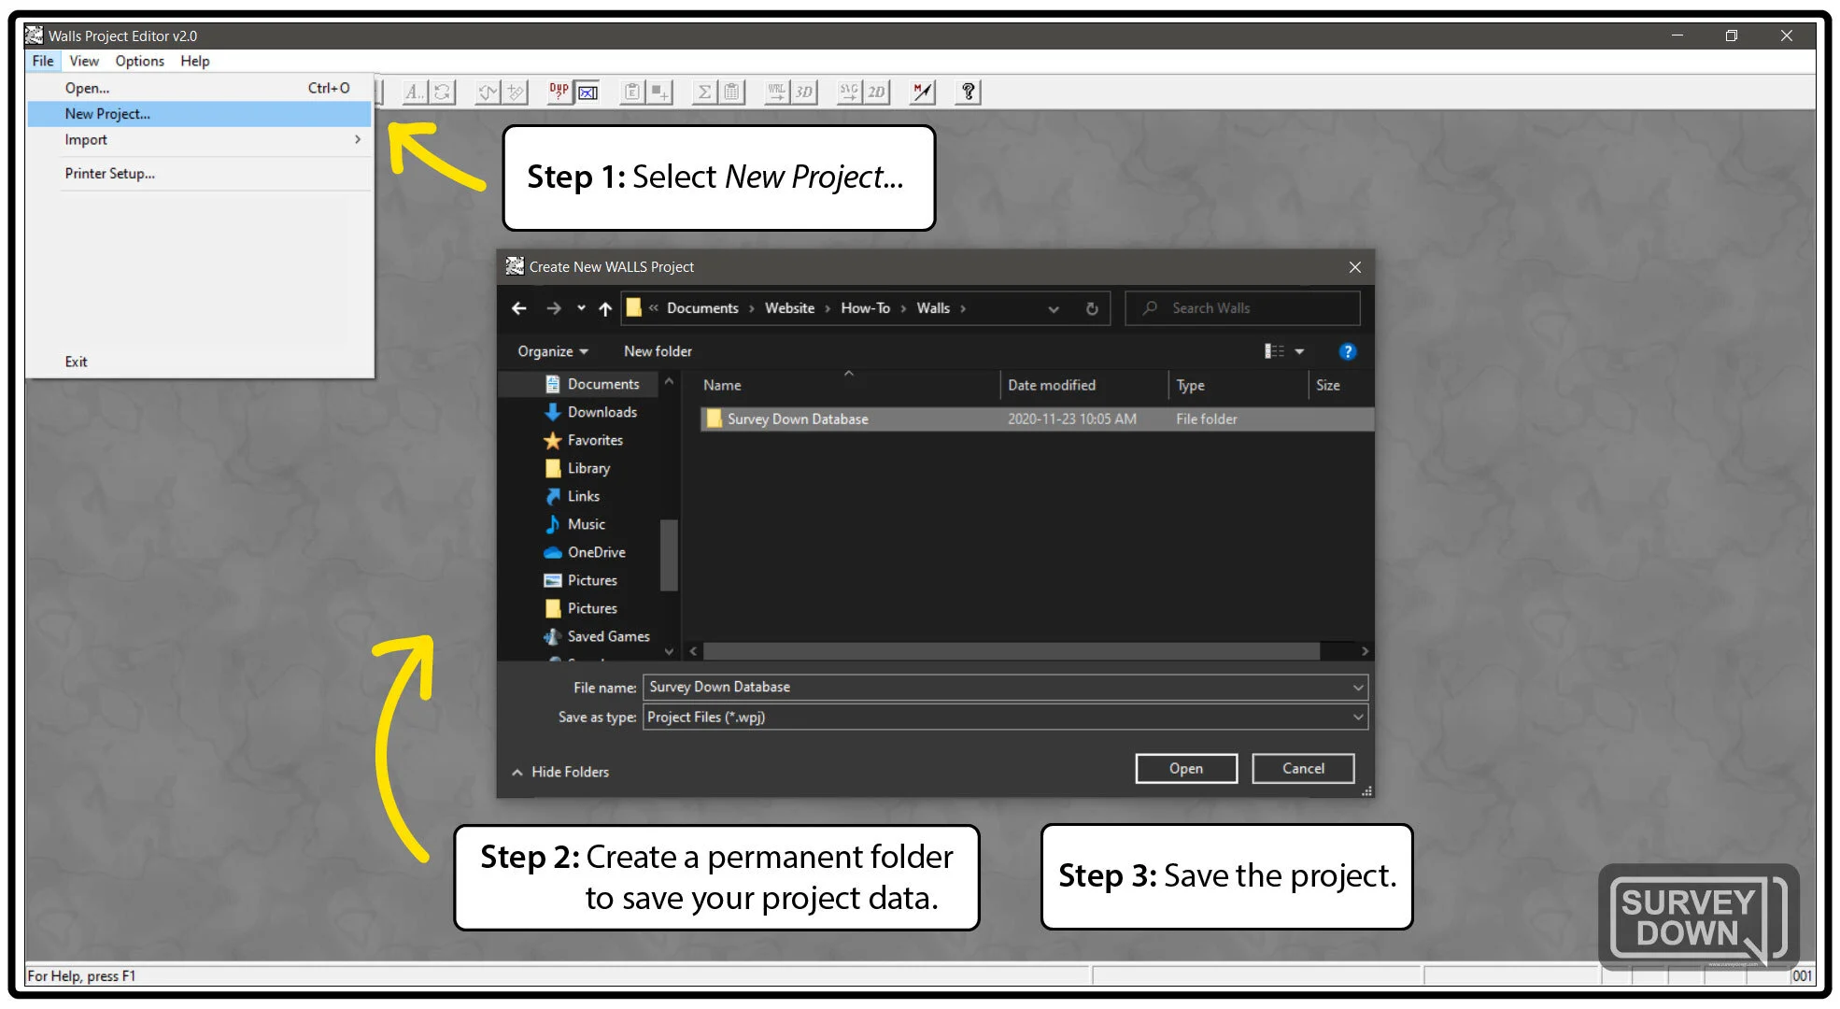Click the VRML export toolbar icon
The width and height of the screenshot is (1840, 1009).
tap(776, 92)
